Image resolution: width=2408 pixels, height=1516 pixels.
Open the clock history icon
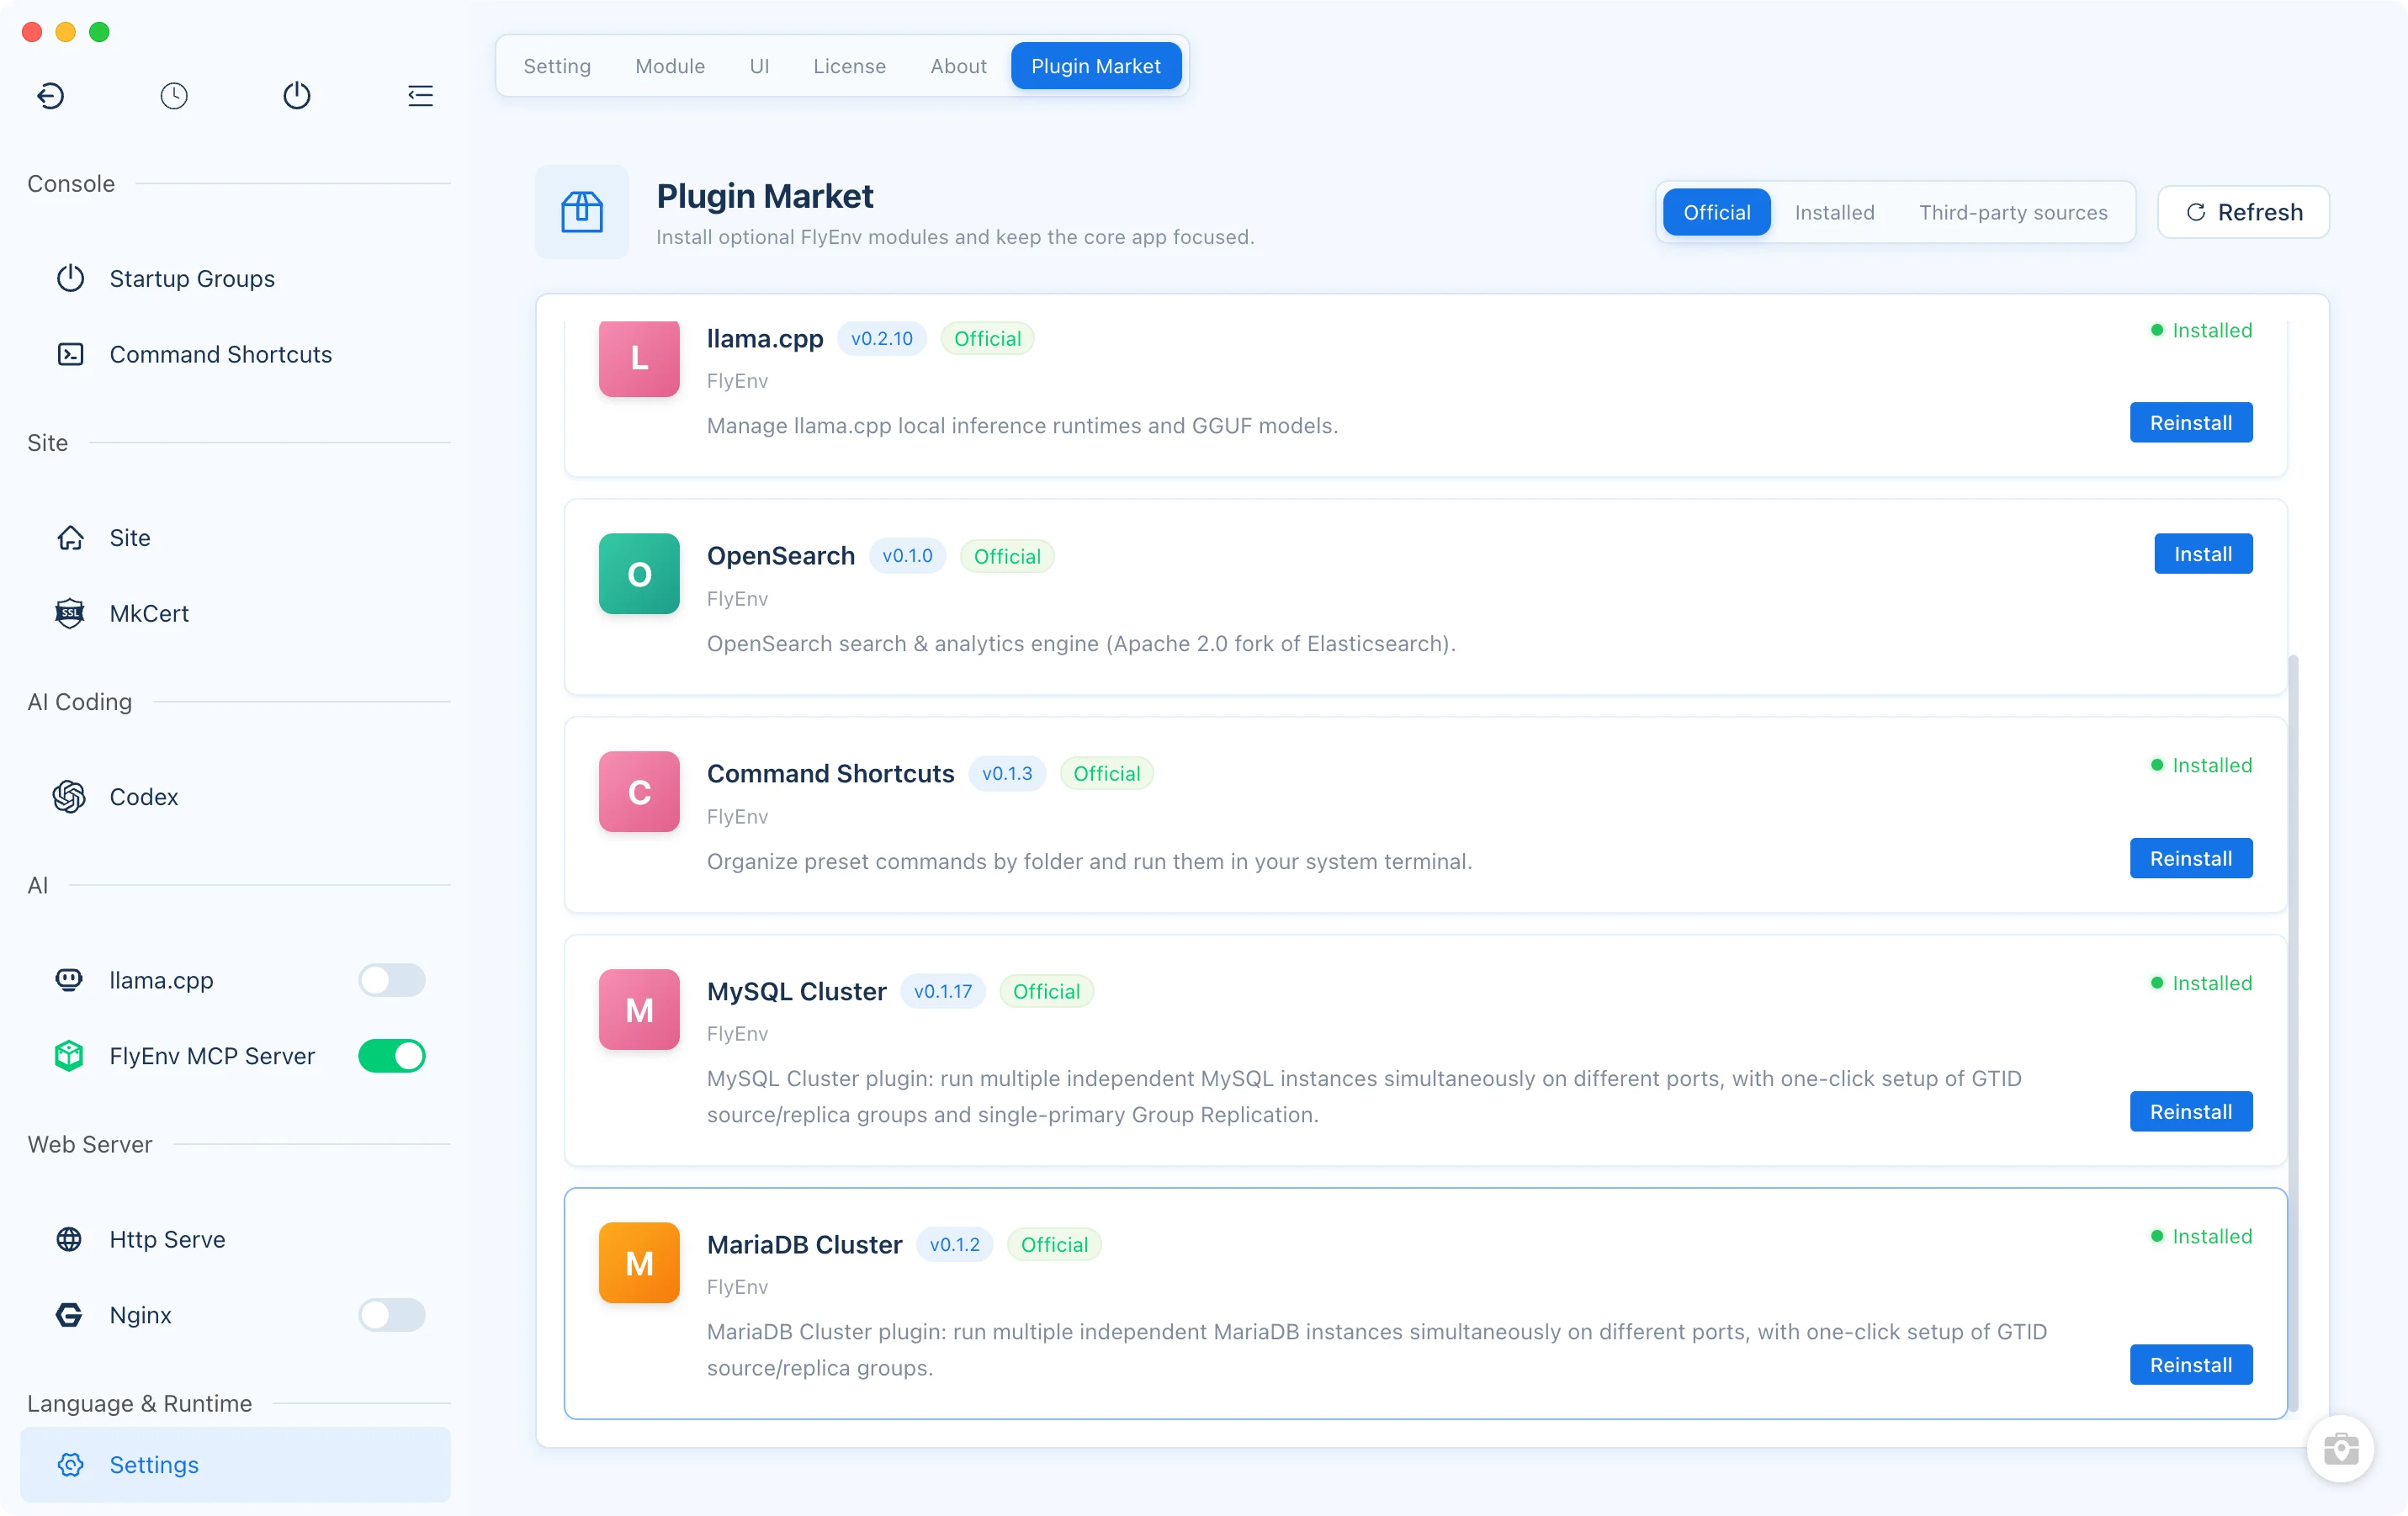click(x=174, y=96)
